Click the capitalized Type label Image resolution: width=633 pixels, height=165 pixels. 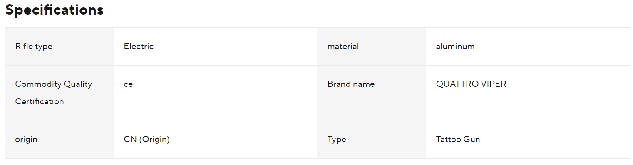(337, 140)
